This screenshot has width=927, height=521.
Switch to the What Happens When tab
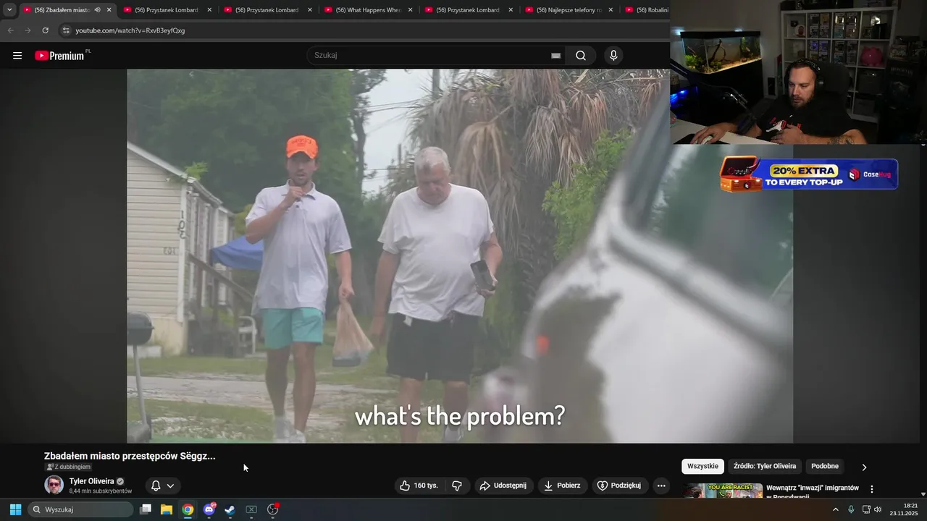pos(368,10)
